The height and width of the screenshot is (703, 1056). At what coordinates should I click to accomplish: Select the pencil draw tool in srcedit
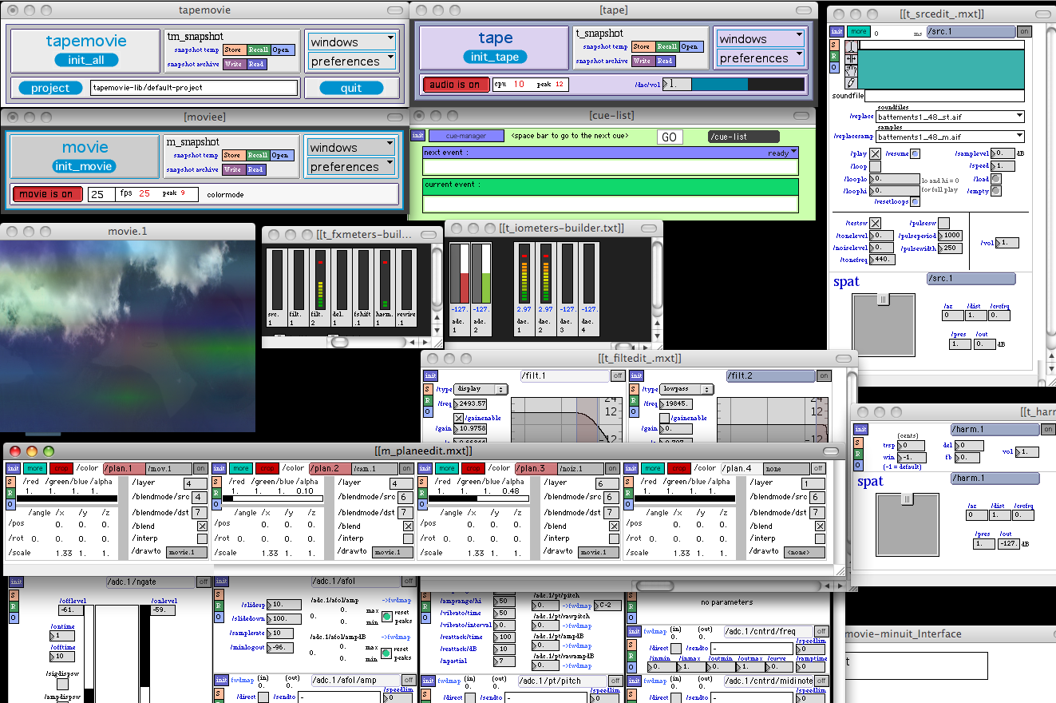851,81
